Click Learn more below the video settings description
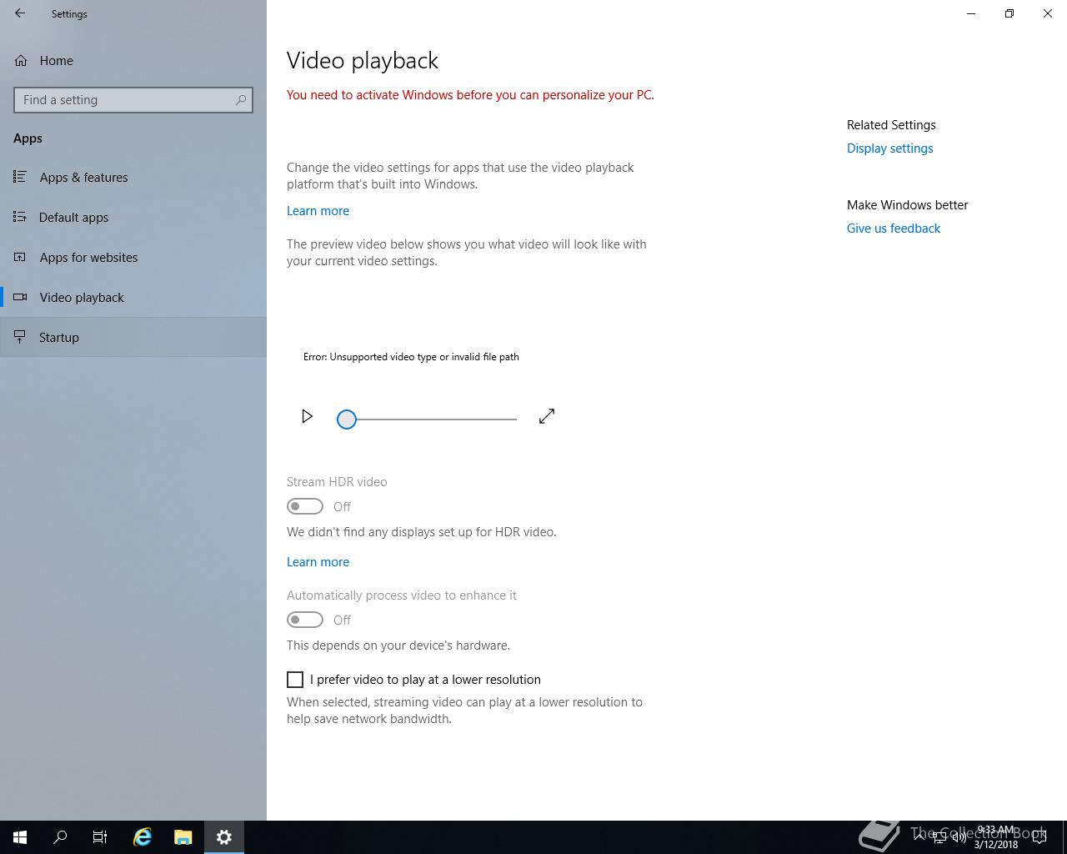The image size is (1067, 854). coord(318,211)
